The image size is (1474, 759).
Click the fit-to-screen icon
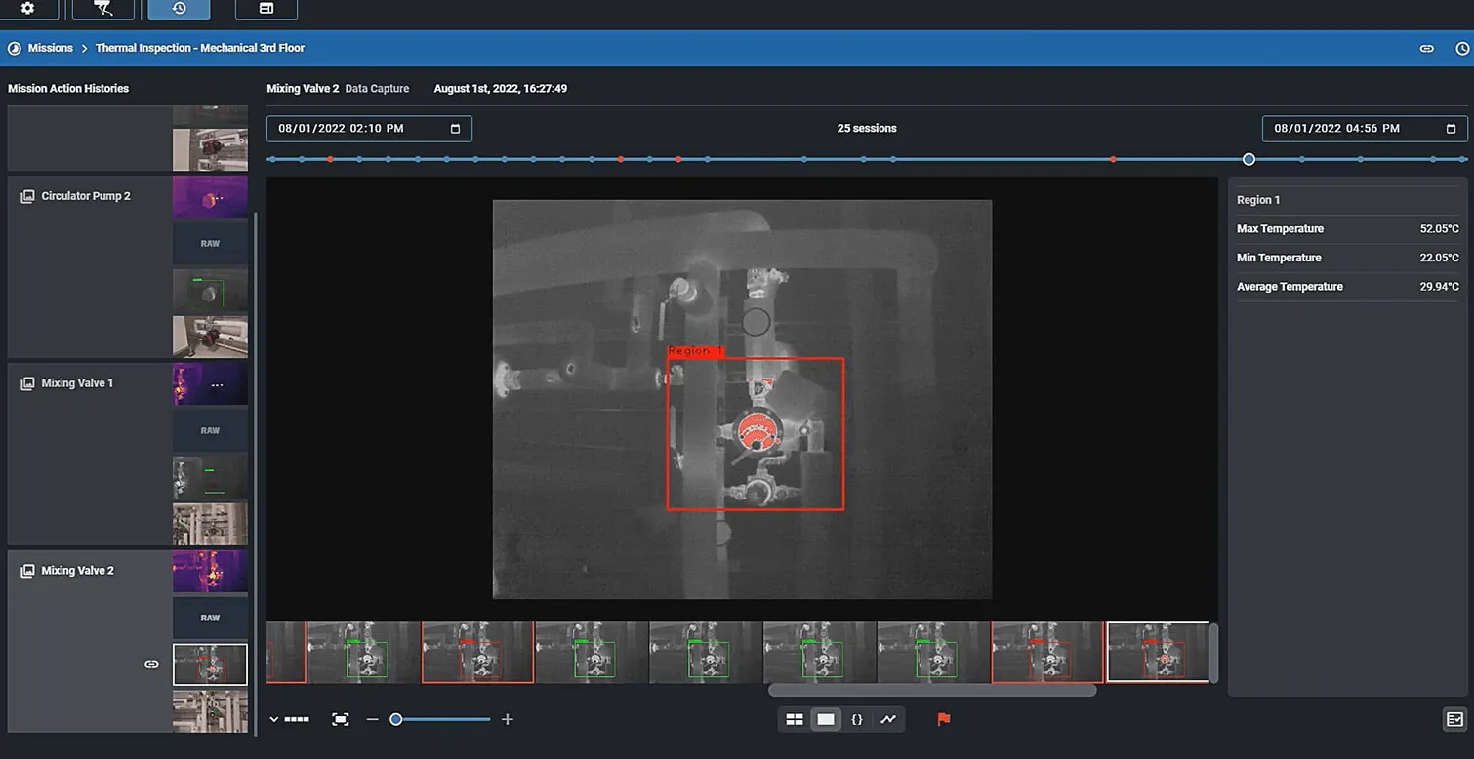[340, 720]
